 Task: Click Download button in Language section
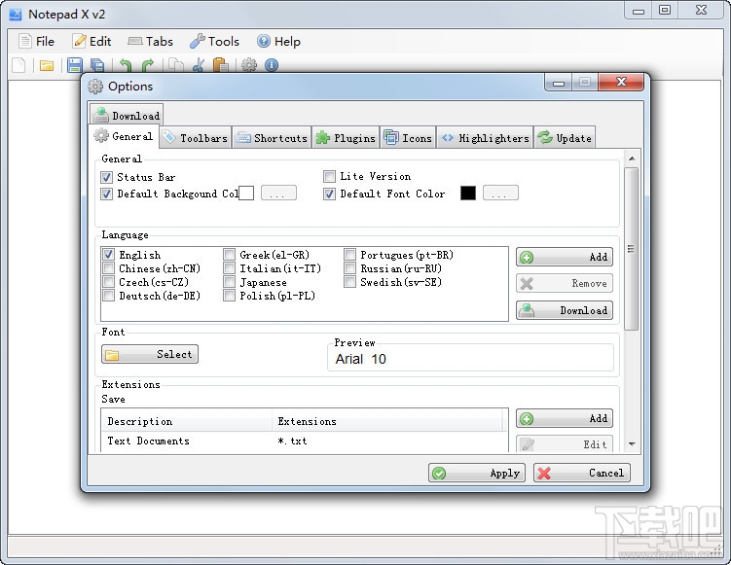565,310
